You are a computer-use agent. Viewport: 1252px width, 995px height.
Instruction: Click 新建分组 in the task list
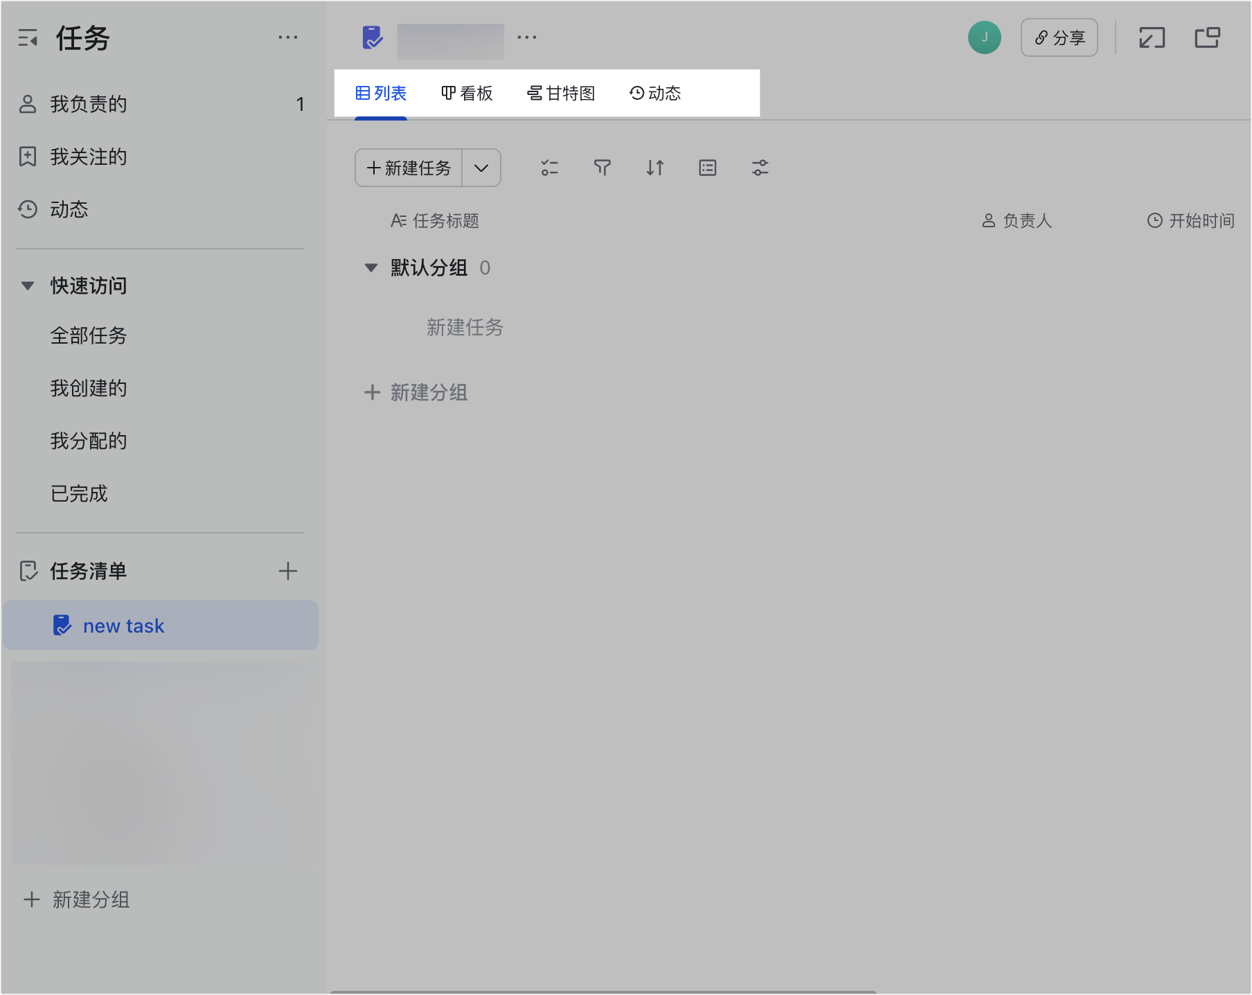click(416, 393)
